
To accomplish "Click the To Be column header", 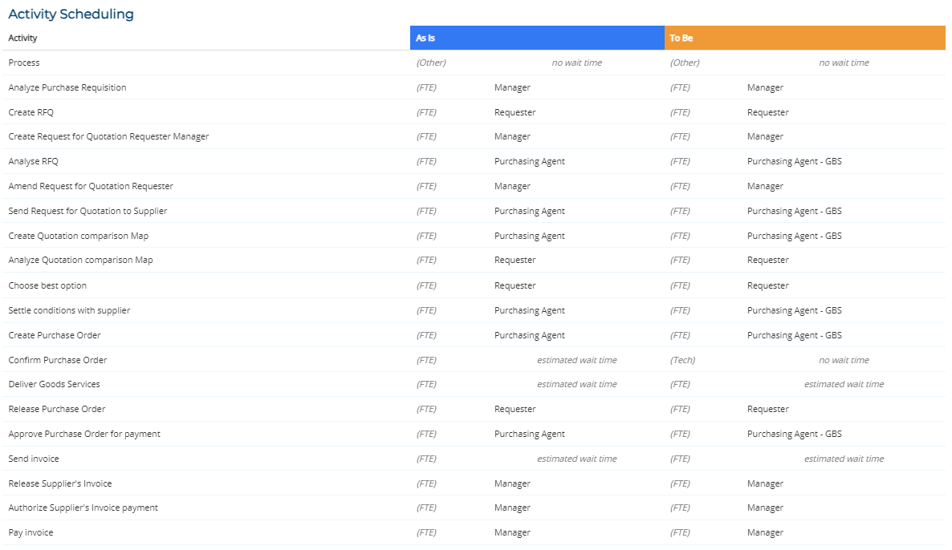I will pyautogui.click(x=681, y=38).
